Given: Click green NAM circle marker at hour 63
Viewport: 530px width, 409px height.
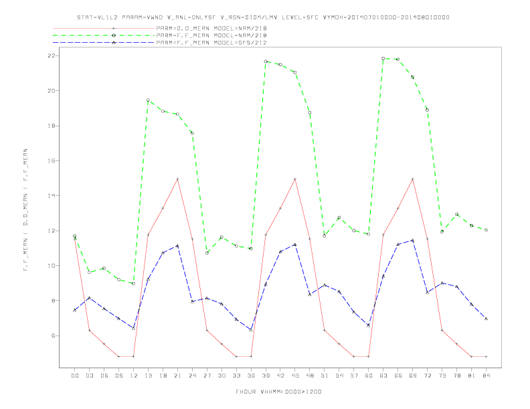Looking at the screenshot, I should [x=383, y=58].
